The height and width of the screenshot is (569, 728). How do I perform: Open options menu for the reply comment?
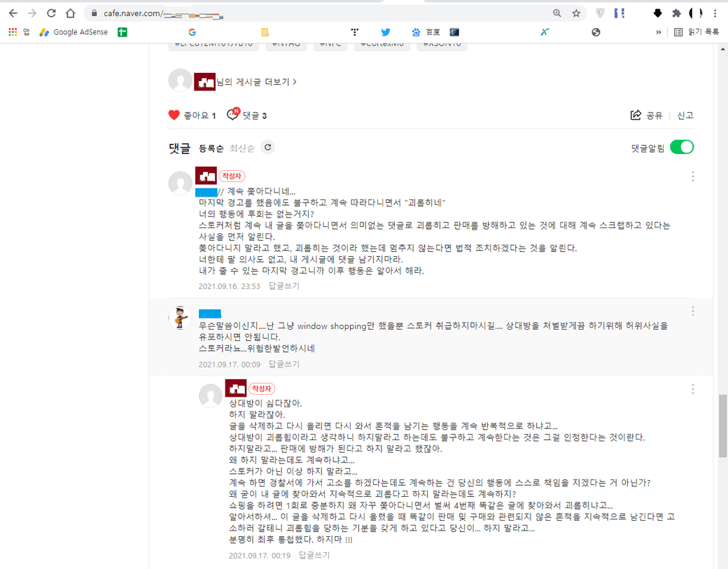point(693,389)
